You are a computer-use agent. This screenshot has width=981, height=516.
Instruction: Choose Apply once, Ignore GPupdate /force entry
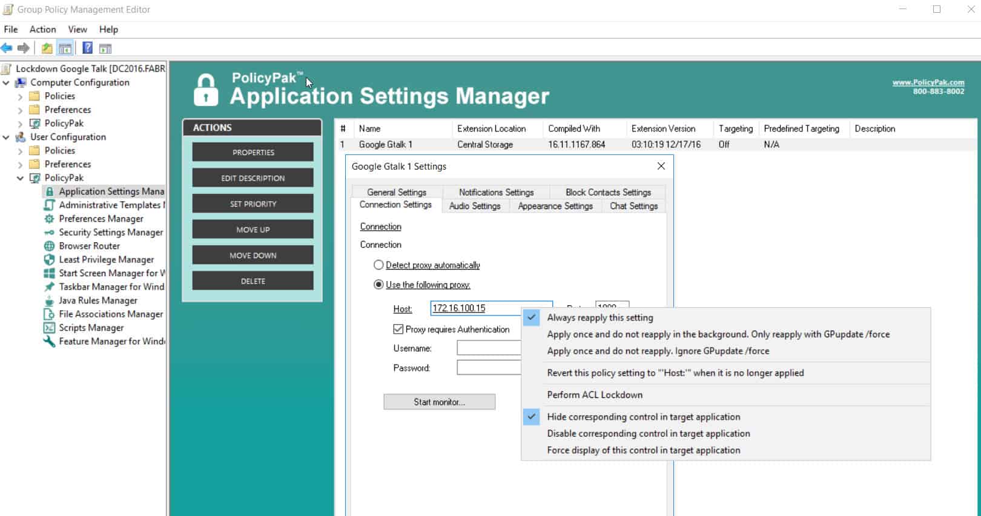[725, 351]
